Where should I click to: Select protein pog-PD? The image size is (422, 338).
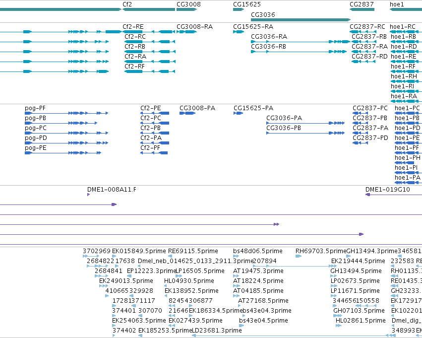[66, 143]
